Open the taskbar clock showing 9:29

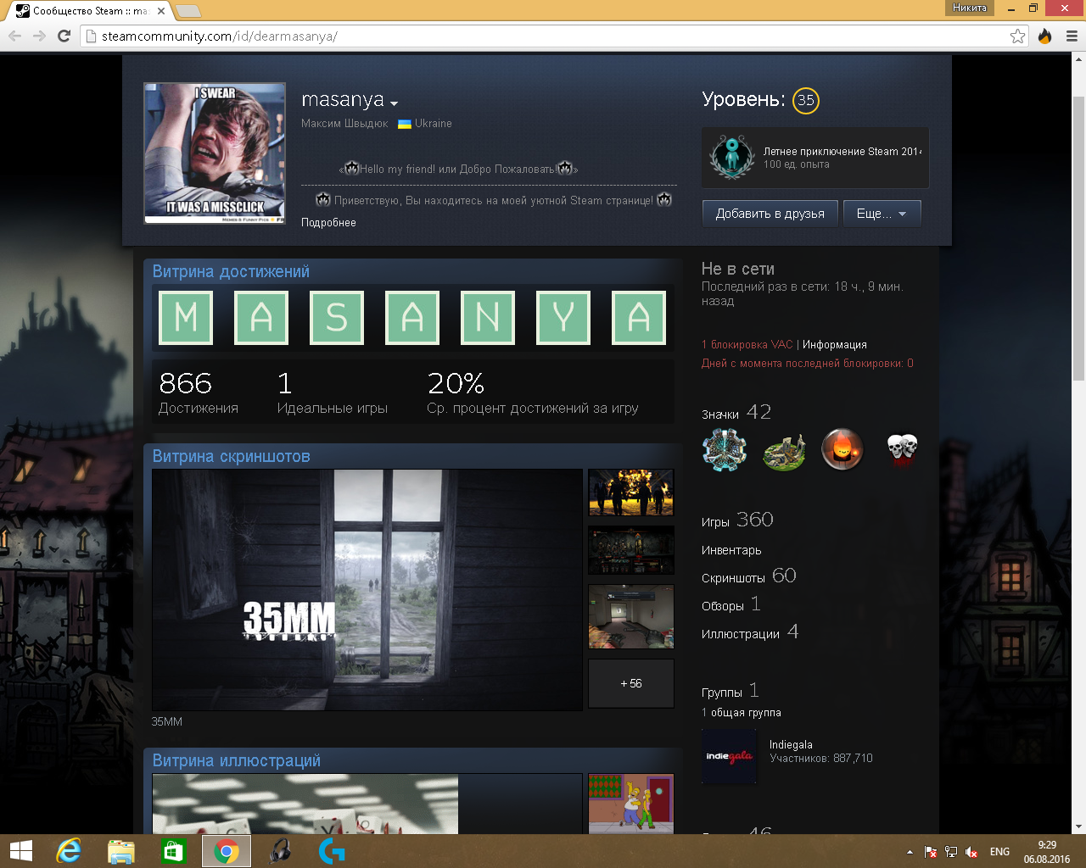1047,852
